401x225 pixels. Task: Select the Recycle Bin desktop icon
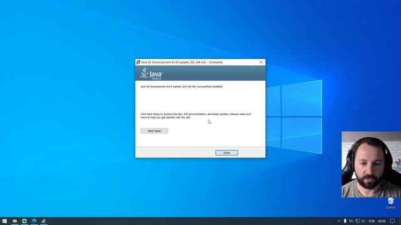pos(390,203)
